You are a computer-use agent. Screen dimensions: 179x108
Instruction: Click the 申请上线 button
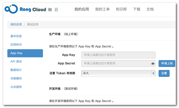(167, 63)
